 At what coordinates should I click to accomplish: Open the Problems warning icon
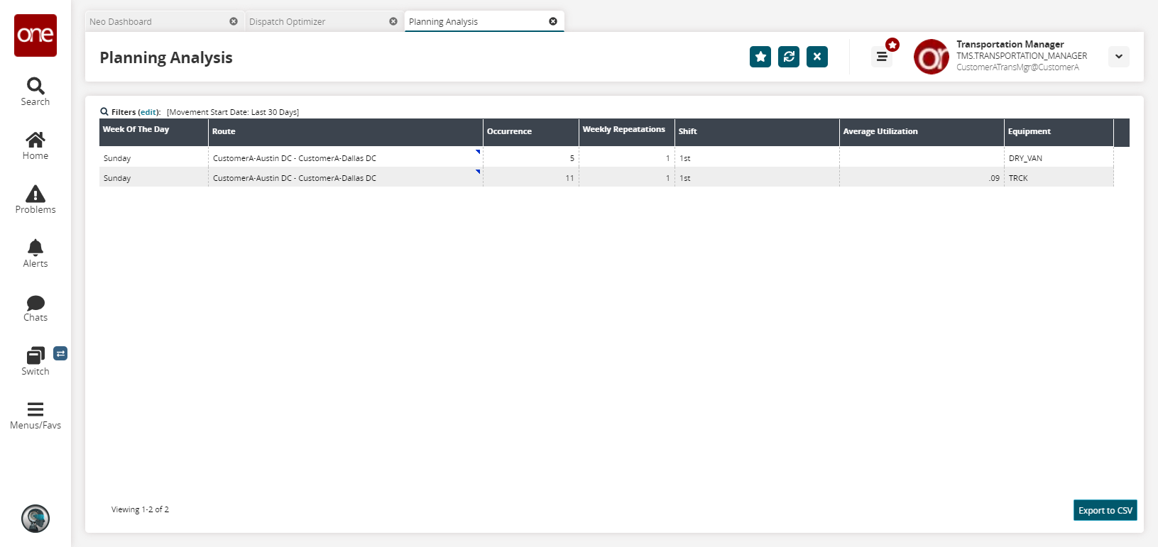point(35,199)
